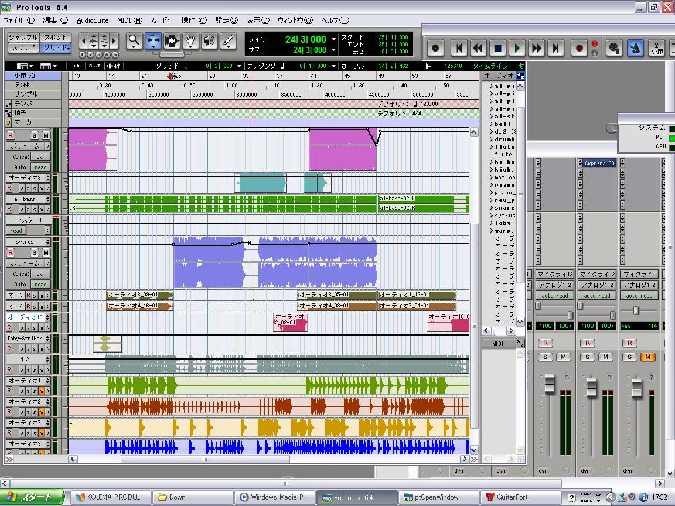Screen dimensions: 675x506
Task: Click マスター1 track name button
Action: [x=28, y=220]
